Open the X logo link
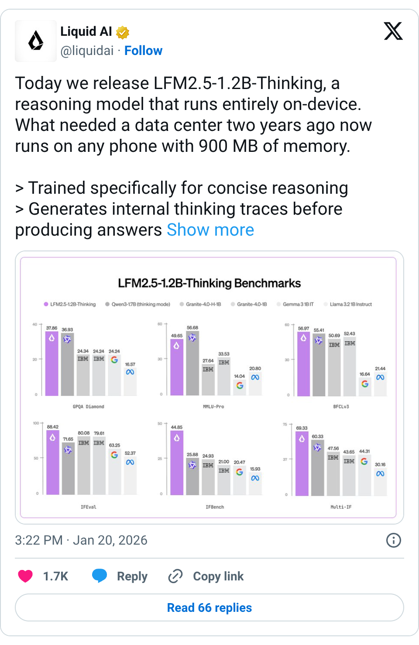This screenshot has height=645, width=419. (x=393, y=31)
